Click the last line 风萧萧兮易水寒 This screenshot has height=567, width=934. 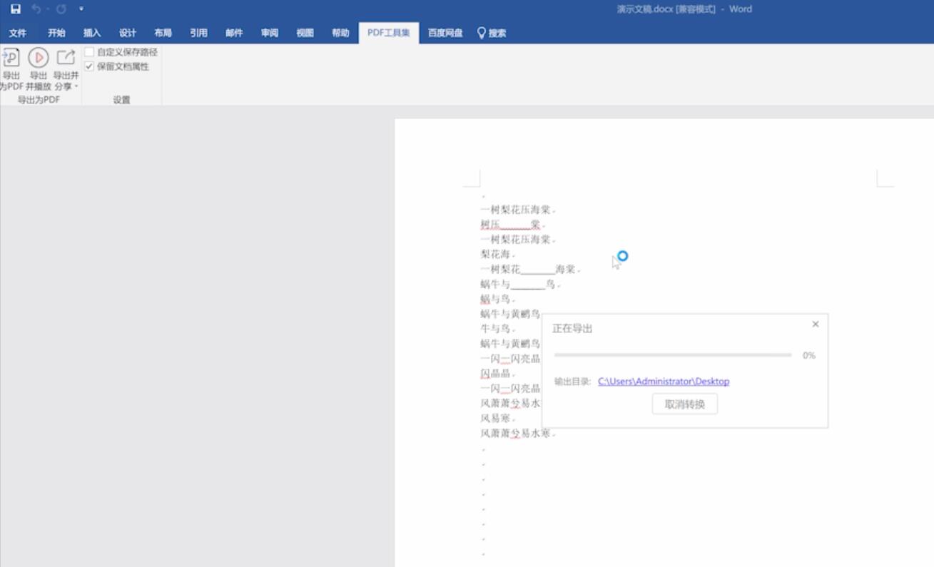click(517, 433)
